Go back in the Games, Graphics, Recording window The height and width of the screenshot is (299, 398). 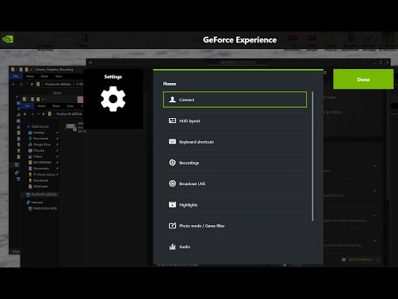click(x=13, y=84)
